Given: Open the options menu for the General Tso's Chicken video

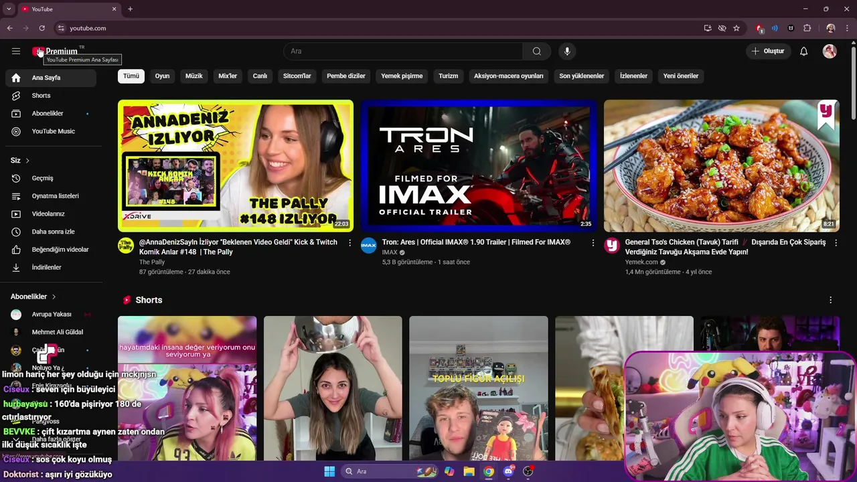Looking at the screenshot, I should tap(836, 243).
